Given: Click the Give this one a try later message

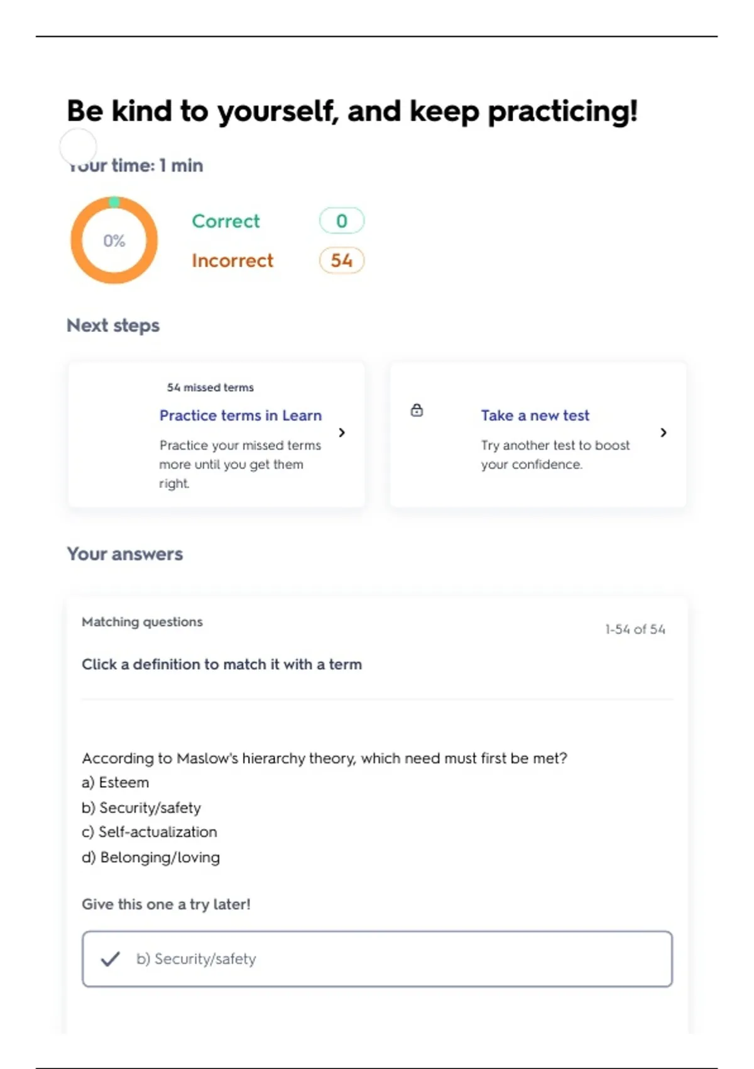Looking at the screenshot, I should coord(166,904).
